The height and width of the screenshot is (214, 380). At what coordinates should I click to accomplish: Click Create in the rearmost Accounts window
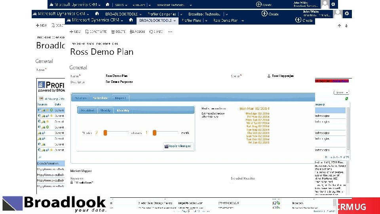(264, 4)
